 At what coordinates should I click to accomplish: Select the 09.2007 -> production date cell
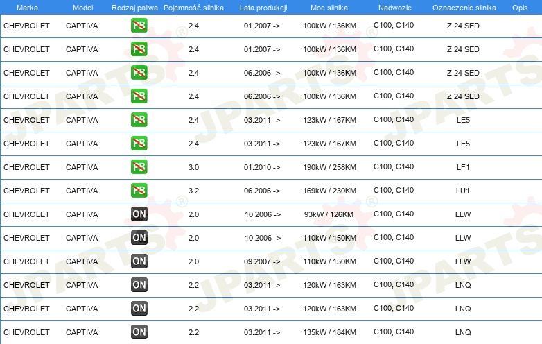coord(262,261)
